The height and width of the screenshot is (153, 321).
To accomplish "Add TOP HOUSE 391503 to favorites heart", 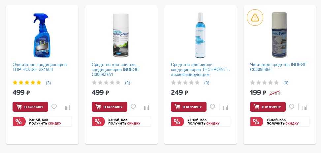I will 54,107.
